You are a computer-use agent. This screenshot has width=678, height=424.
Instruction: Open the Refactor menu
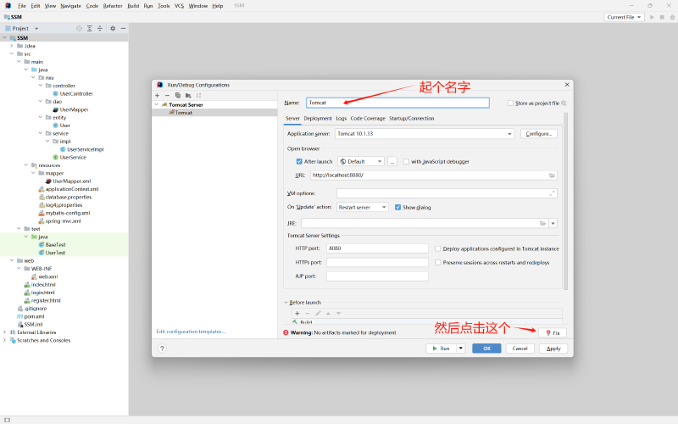pos(113,6)
